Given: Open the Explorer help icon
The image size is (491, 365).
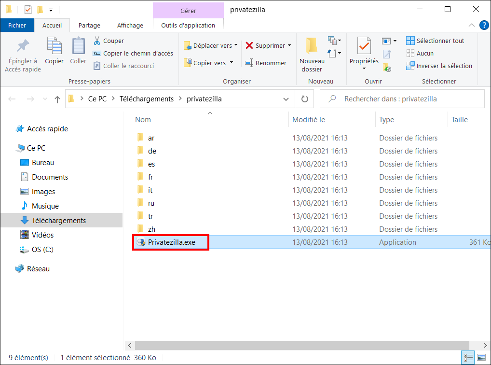Looking at the screenshot, I should [484, 26].
